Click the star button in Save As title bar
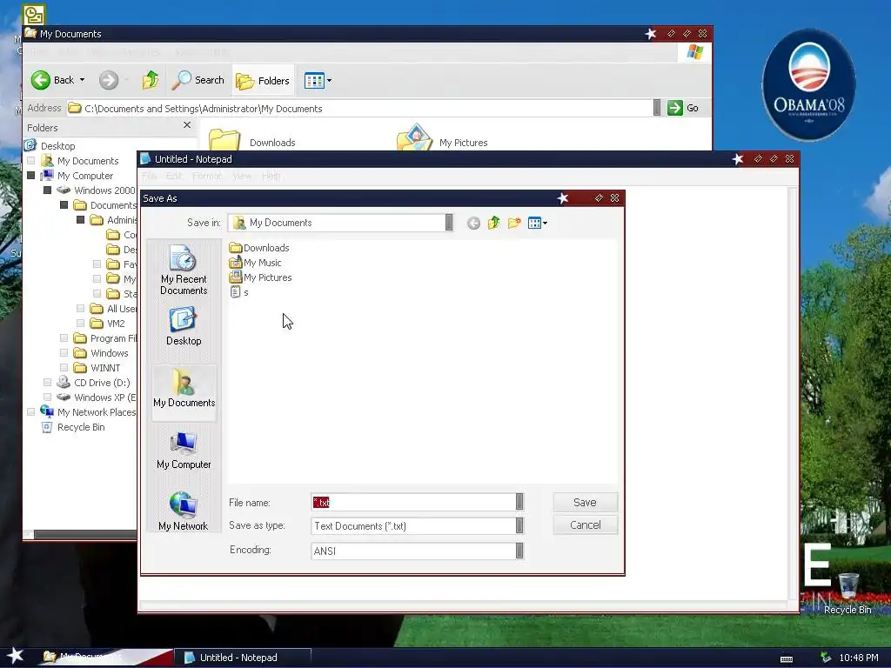Viewport: 891px width, 668px height. click(x=563, y=198)
